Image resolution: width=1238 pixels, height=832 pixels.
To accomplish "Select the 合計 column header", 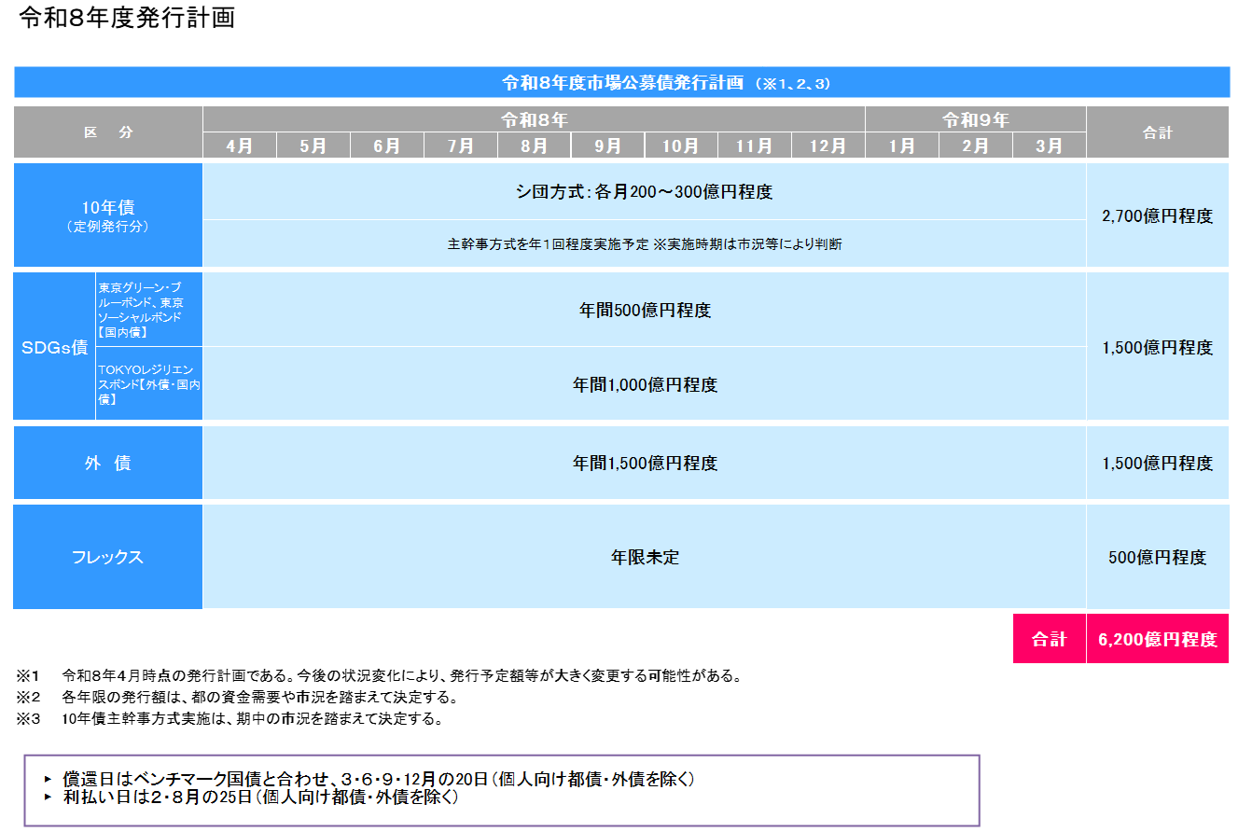I will click(1160, 132).
